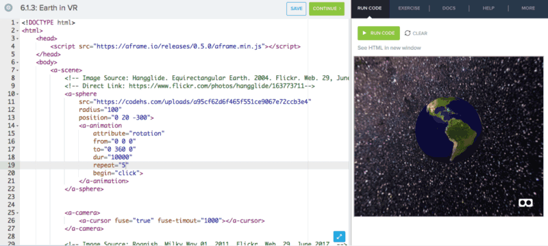Click the rotating Earth in the preview
Viewport: 548px width, 246px height.
point(449,130)
